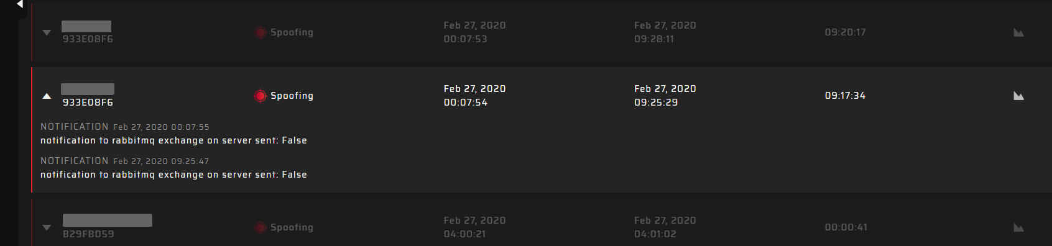Expand the B29FBD59 row
The height and width of the screenshot is (246, 1052).
pos(47,227)
